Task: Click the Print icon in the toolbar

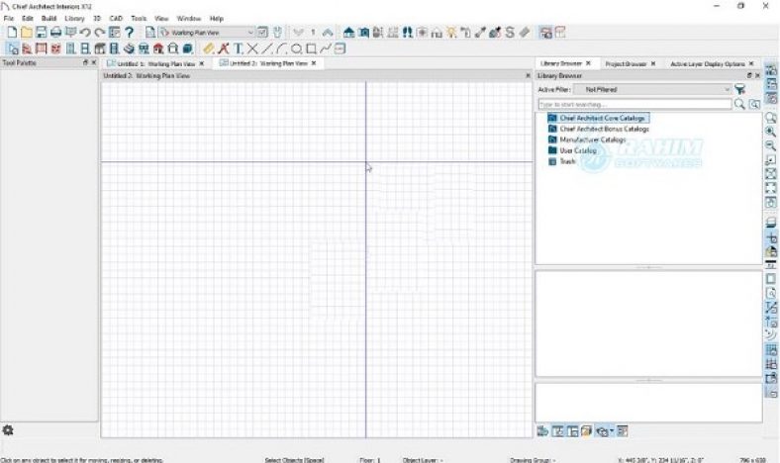Action: [55, 33]
